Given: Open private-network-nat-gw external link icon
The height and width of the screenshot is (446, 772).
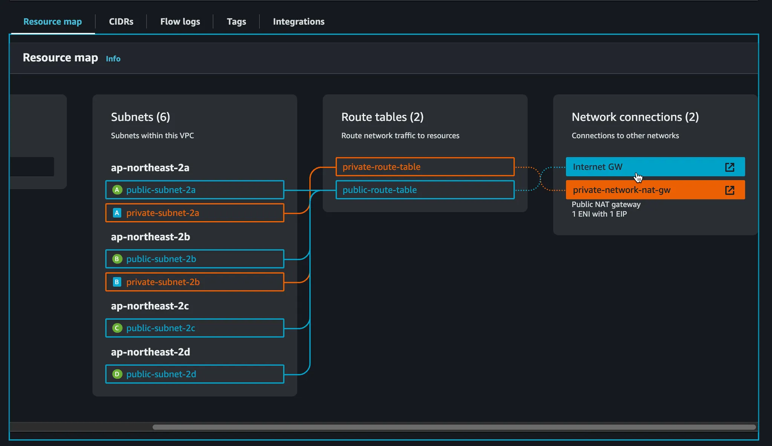Looking at the screenshot, I should point(730,190).
